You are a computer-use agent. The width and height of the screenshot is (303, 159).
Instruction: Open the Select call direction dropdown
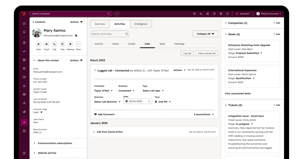click(x=108, y=102)
